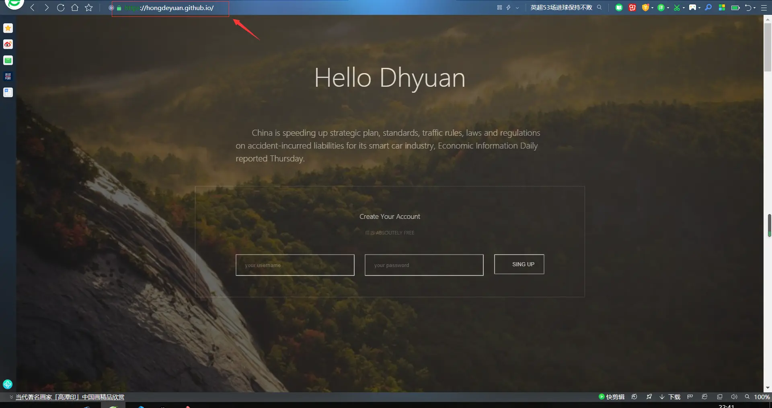Expand the translate extension dropdown arrow
This screenshot has width=772, height=408.
668,8
